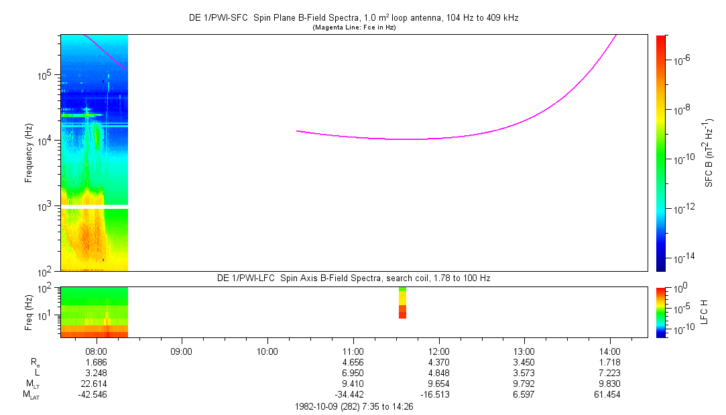Click the MLT value 9.410
The image size is (726, 415).
coord(353,384)
